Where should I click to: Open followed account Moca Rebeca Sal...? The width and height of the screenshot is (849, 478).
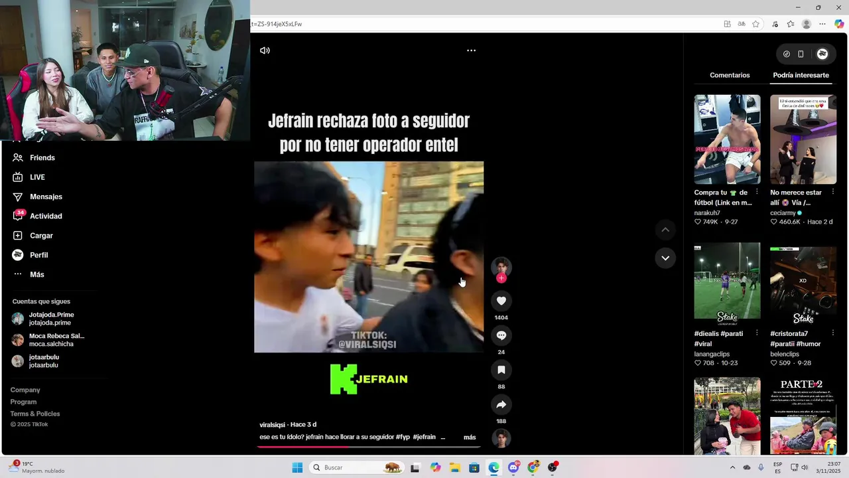48,340
